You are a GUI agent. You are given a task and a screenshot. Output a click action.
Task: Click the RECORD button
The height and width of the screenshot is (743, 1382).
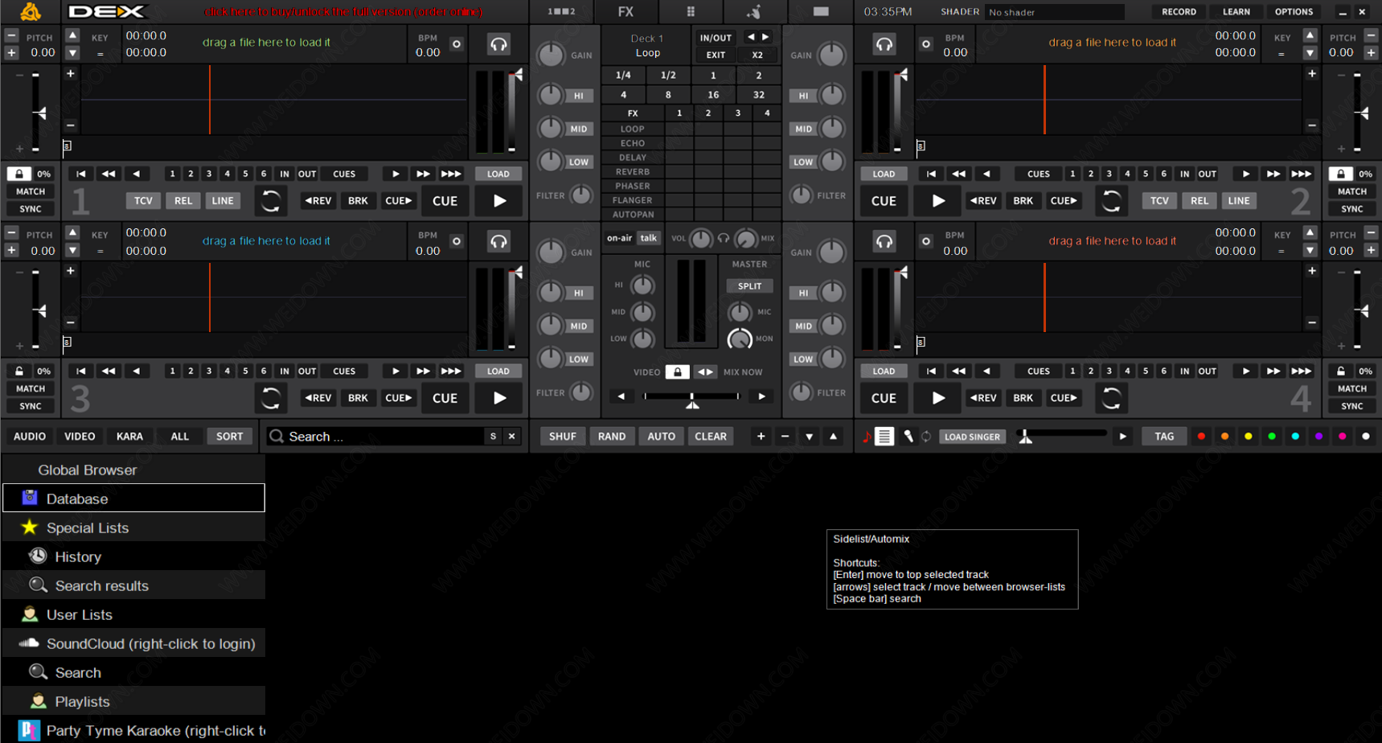coord(1179,12)
